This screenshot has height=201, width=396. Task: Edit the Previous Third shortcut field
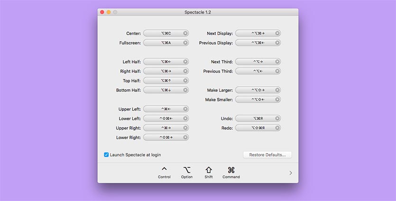click(258, 71)
